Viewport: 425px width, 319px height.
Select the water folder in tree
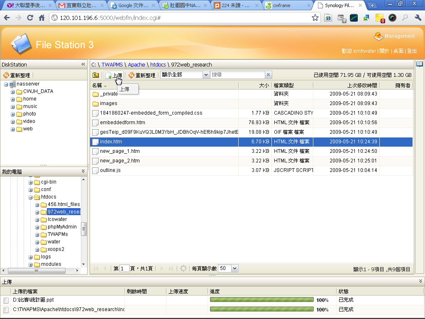click(x=54, y=242)
